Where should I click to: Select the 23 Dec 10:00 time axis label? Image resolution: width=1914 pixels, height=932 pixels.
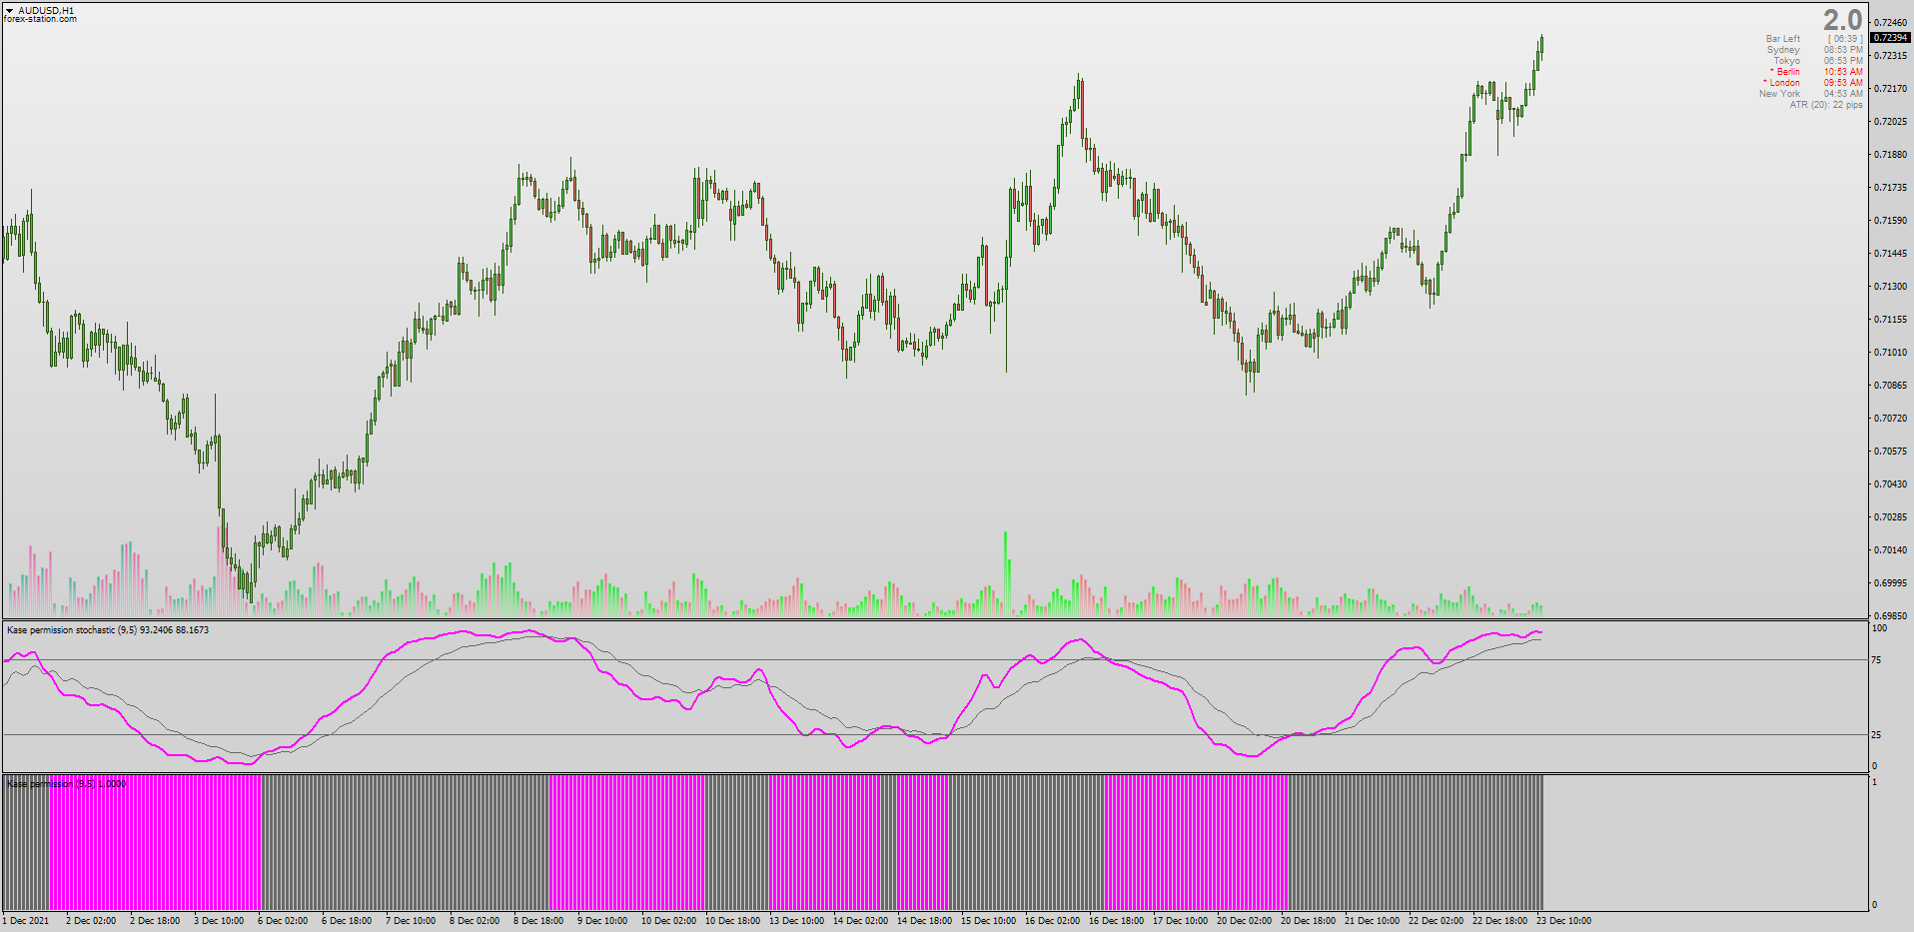tap(1563, 921)
